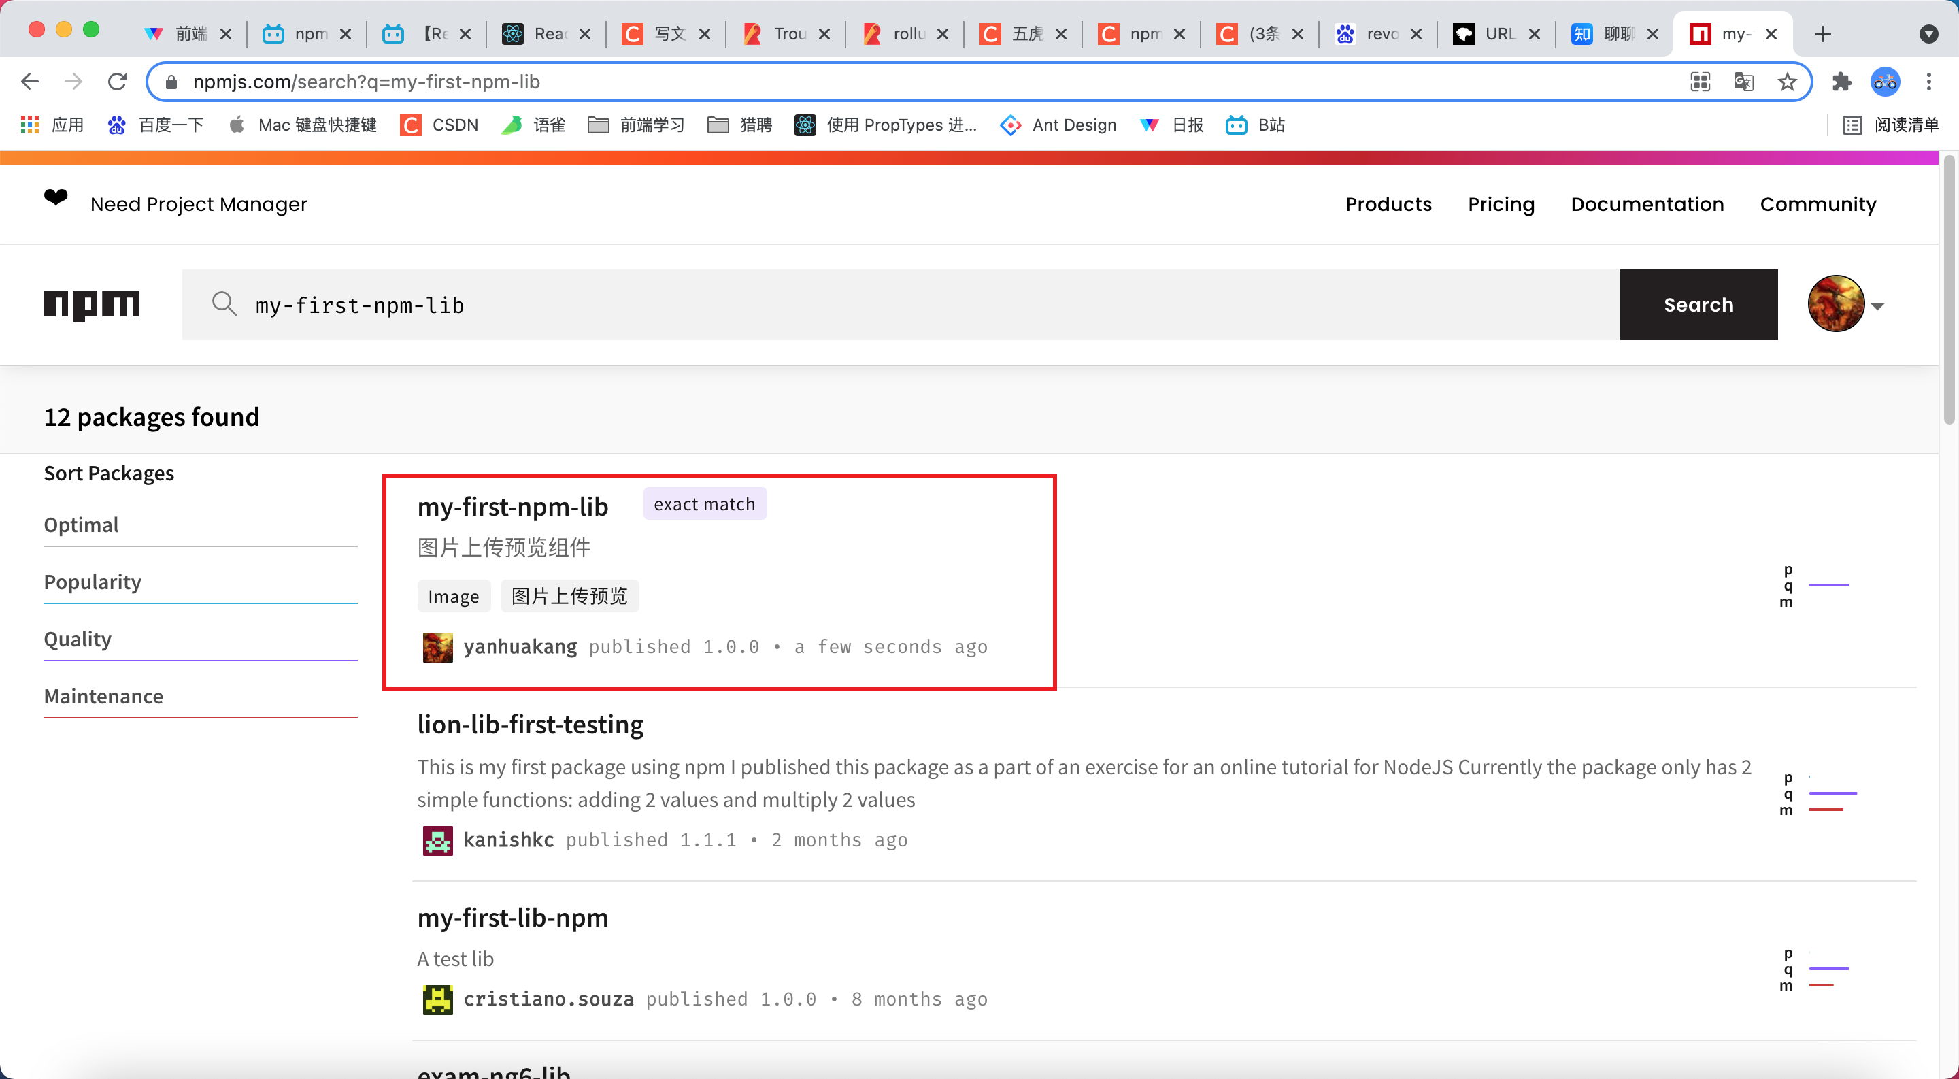The image size is (1959, 1079).
Task: Open new browser tab with plus
Action: tap(1822, 34)
